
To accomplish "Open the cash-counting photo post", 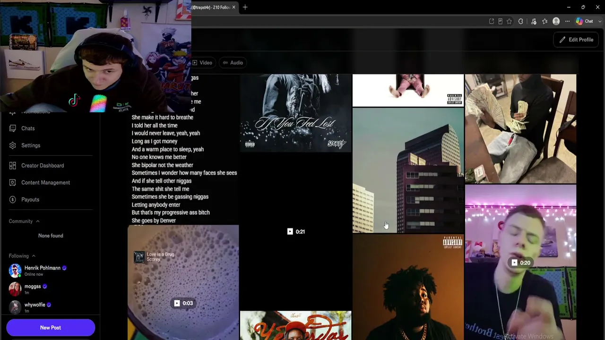I will coord(520,128).
